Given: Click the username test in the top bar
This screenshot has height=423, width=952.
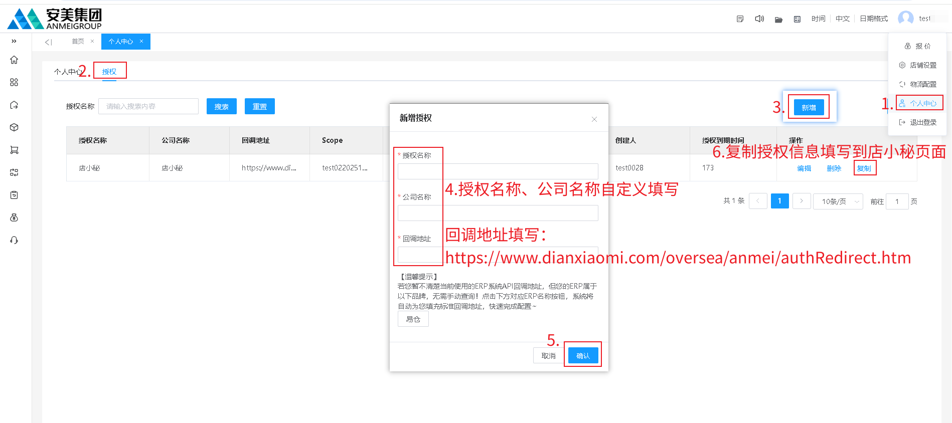Looking at the screenshot, I should 924,19.
